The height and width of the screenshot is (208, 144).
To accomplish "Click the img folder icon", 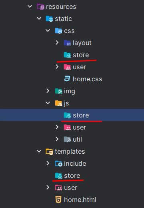I will tap(59, 91).
